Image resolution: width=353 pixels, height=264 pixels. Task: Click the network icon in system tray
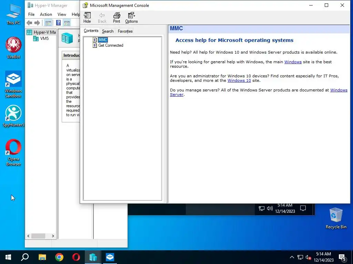tap(300, 257)
